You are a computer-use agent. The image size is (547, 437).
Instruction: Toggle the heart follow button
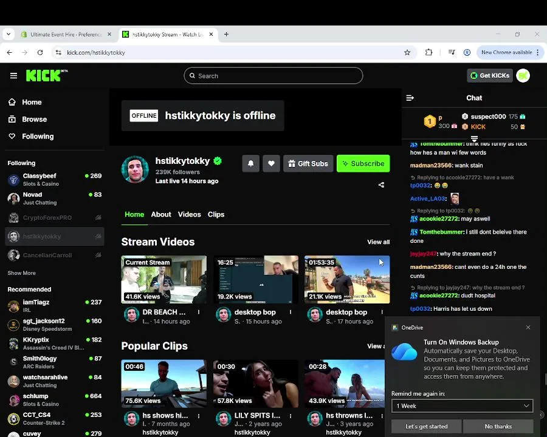pos(271,163)
